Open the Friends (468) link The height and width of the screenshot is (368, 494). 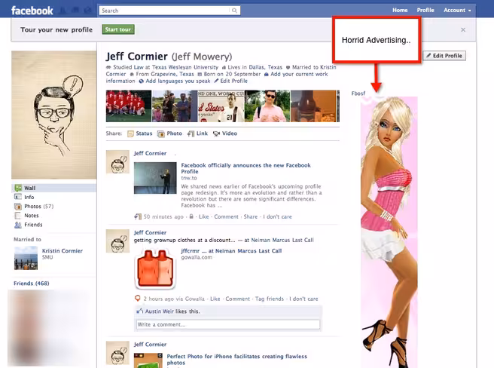tap(31, 284)
